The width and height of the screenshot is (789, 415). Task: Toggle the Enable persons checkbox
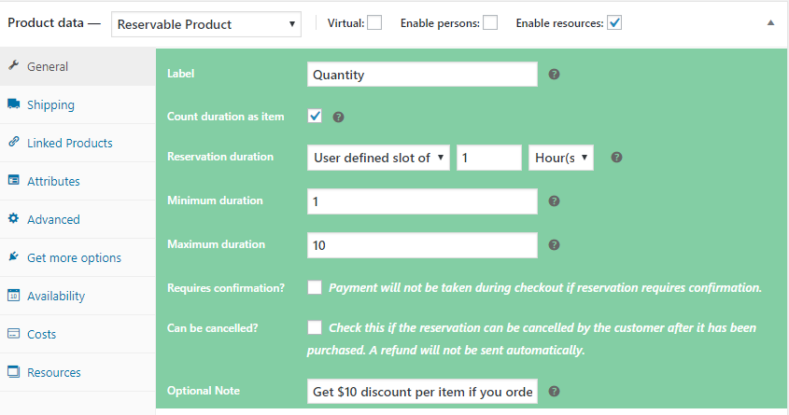pos(490,22)
